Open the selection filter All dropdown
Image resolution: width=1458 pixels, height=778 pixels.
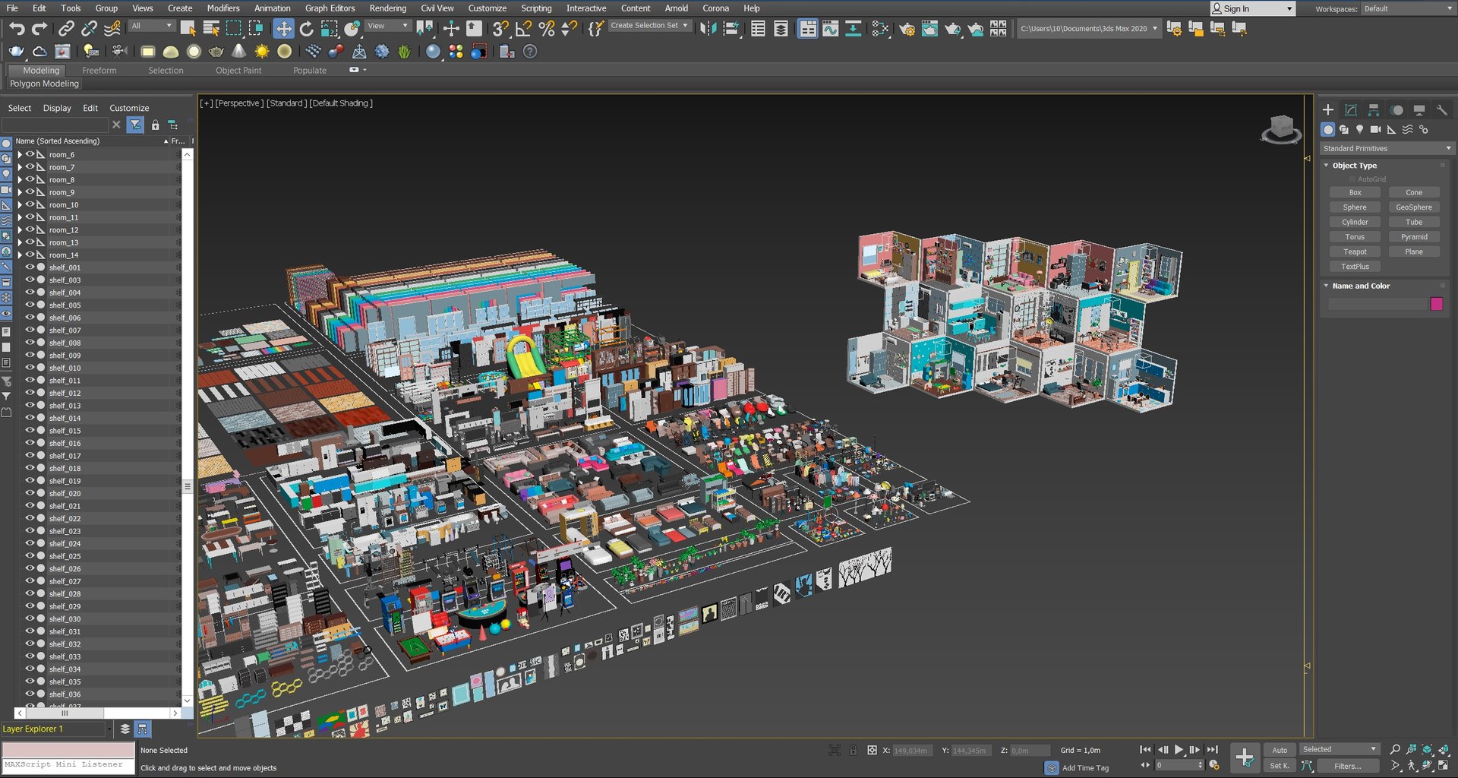click(x=151, y=26)
